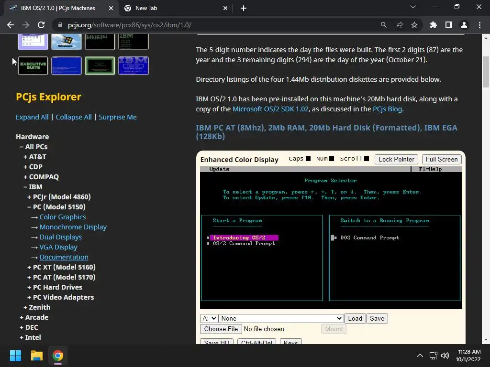This screenshot has height=367, width=490.
Task: Close the IBM OS/2 1.0 tab
Action: (111, 9)
